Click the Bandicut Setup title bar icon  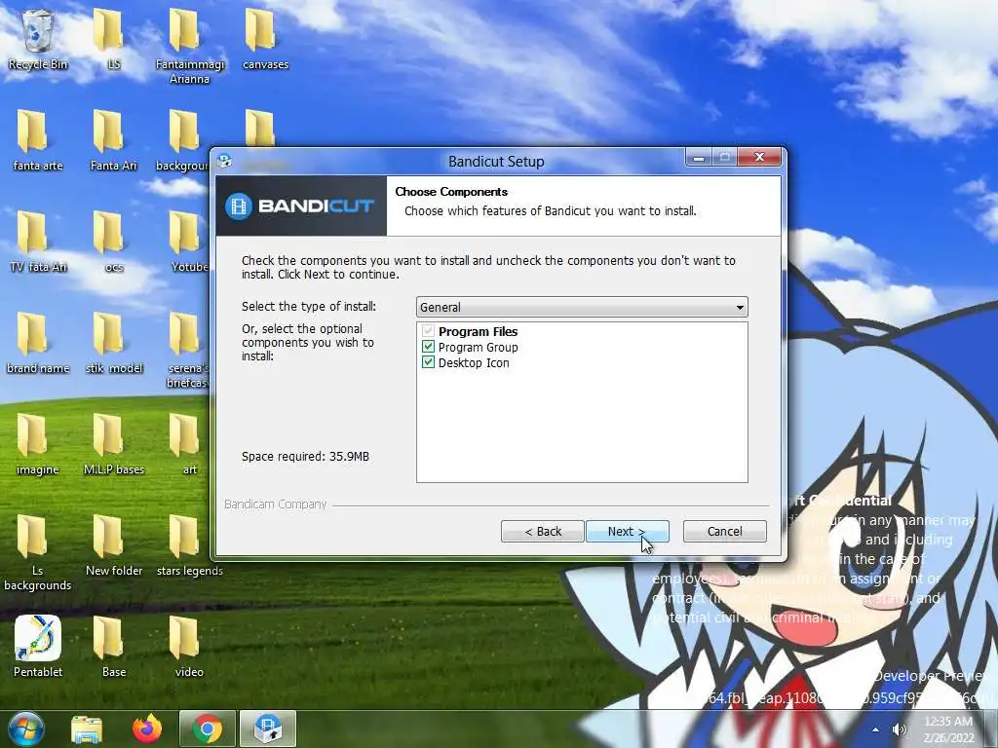tap(225, 162)
